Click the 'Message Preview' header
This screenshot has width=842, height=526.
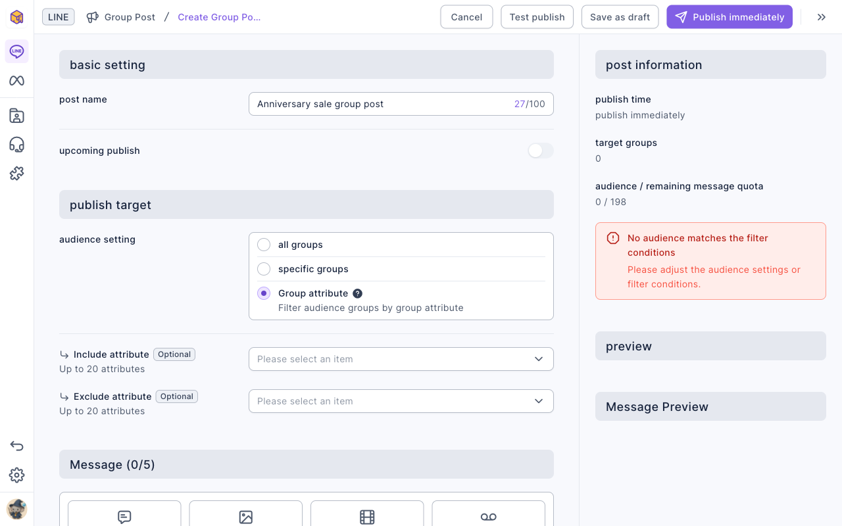pyautogui.click(x=710, y=406)
